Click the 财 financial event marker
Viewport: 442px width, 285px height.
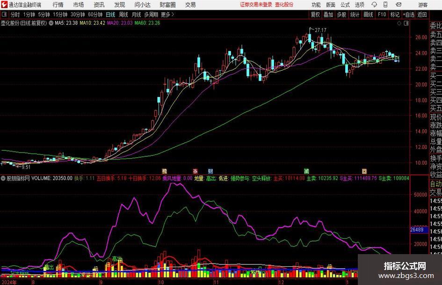click(x=210, y=171)
